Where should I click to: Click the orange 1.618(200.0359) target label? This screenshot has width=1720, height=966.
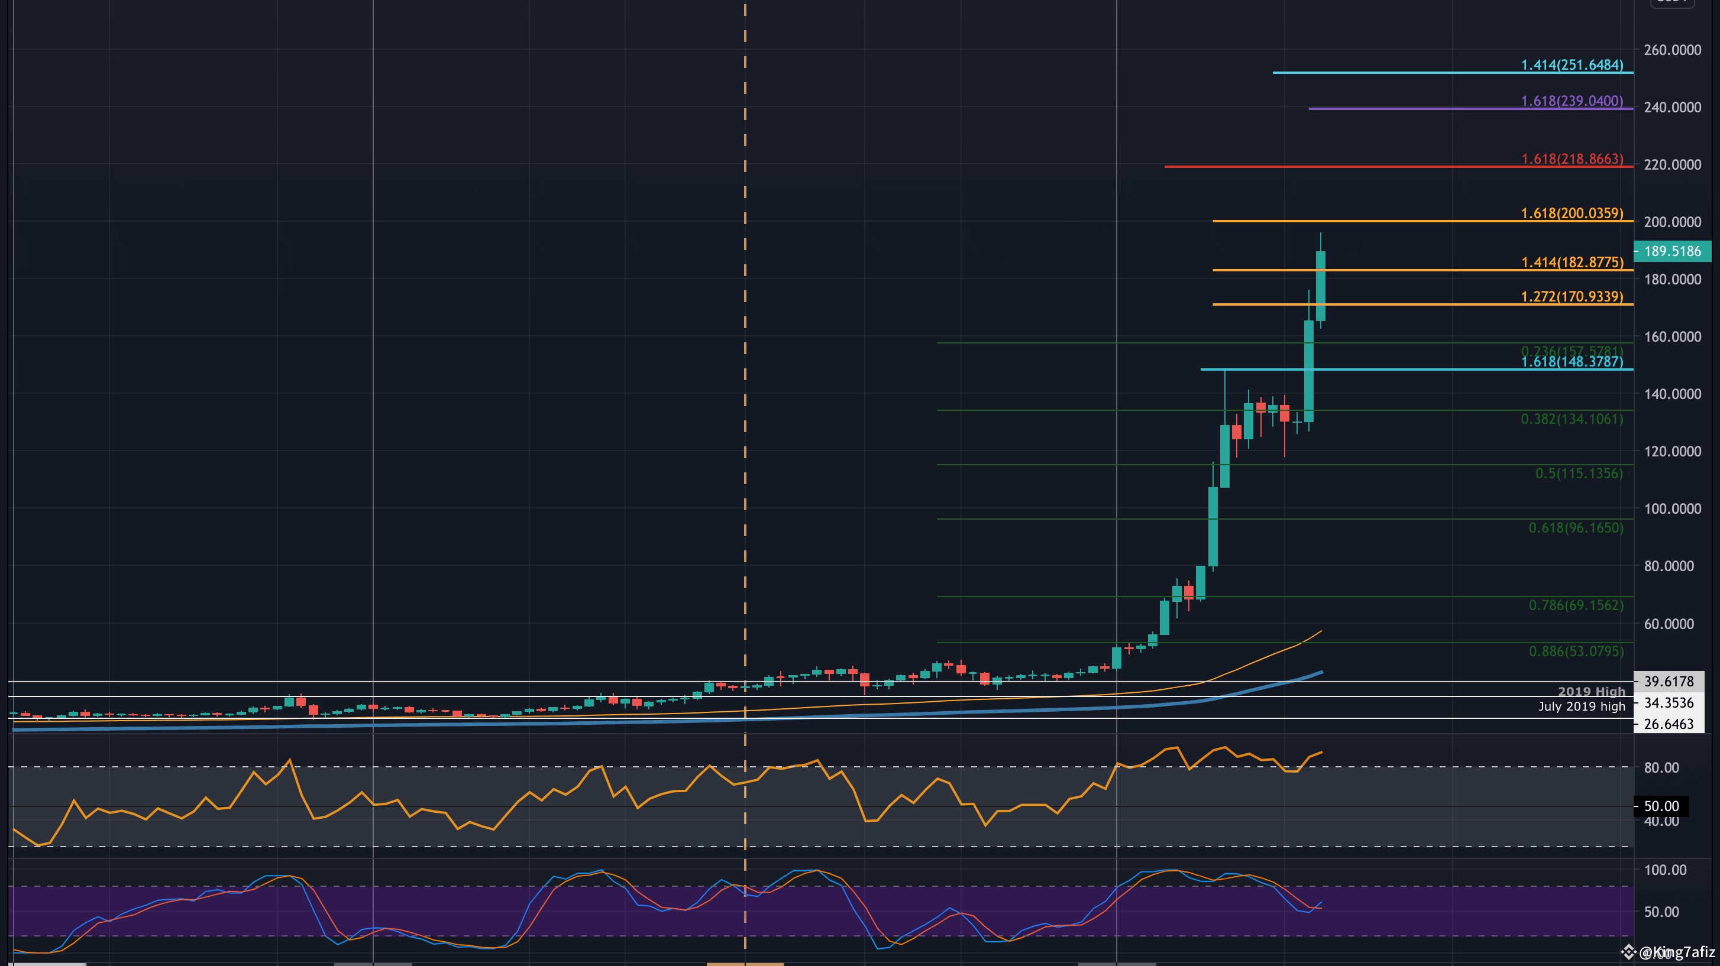coord(1572,213)
